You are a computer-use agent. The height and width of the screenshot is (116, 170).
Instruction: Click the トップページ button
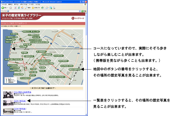[x=78, y=18]
